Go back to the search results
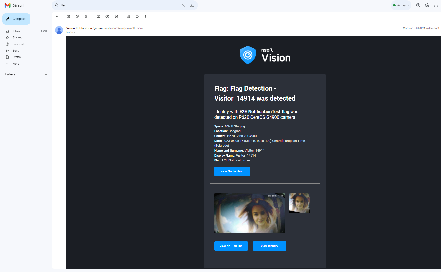The width and height of the screenshot is (441, 272). point(57,16)
